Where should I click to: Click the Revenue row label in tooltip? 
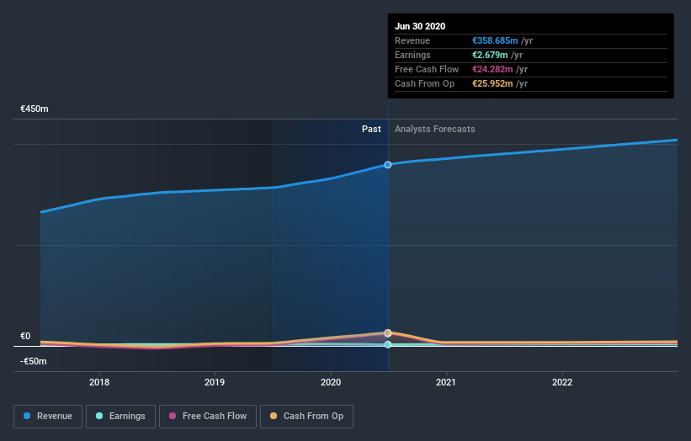[x=412, y=40]
